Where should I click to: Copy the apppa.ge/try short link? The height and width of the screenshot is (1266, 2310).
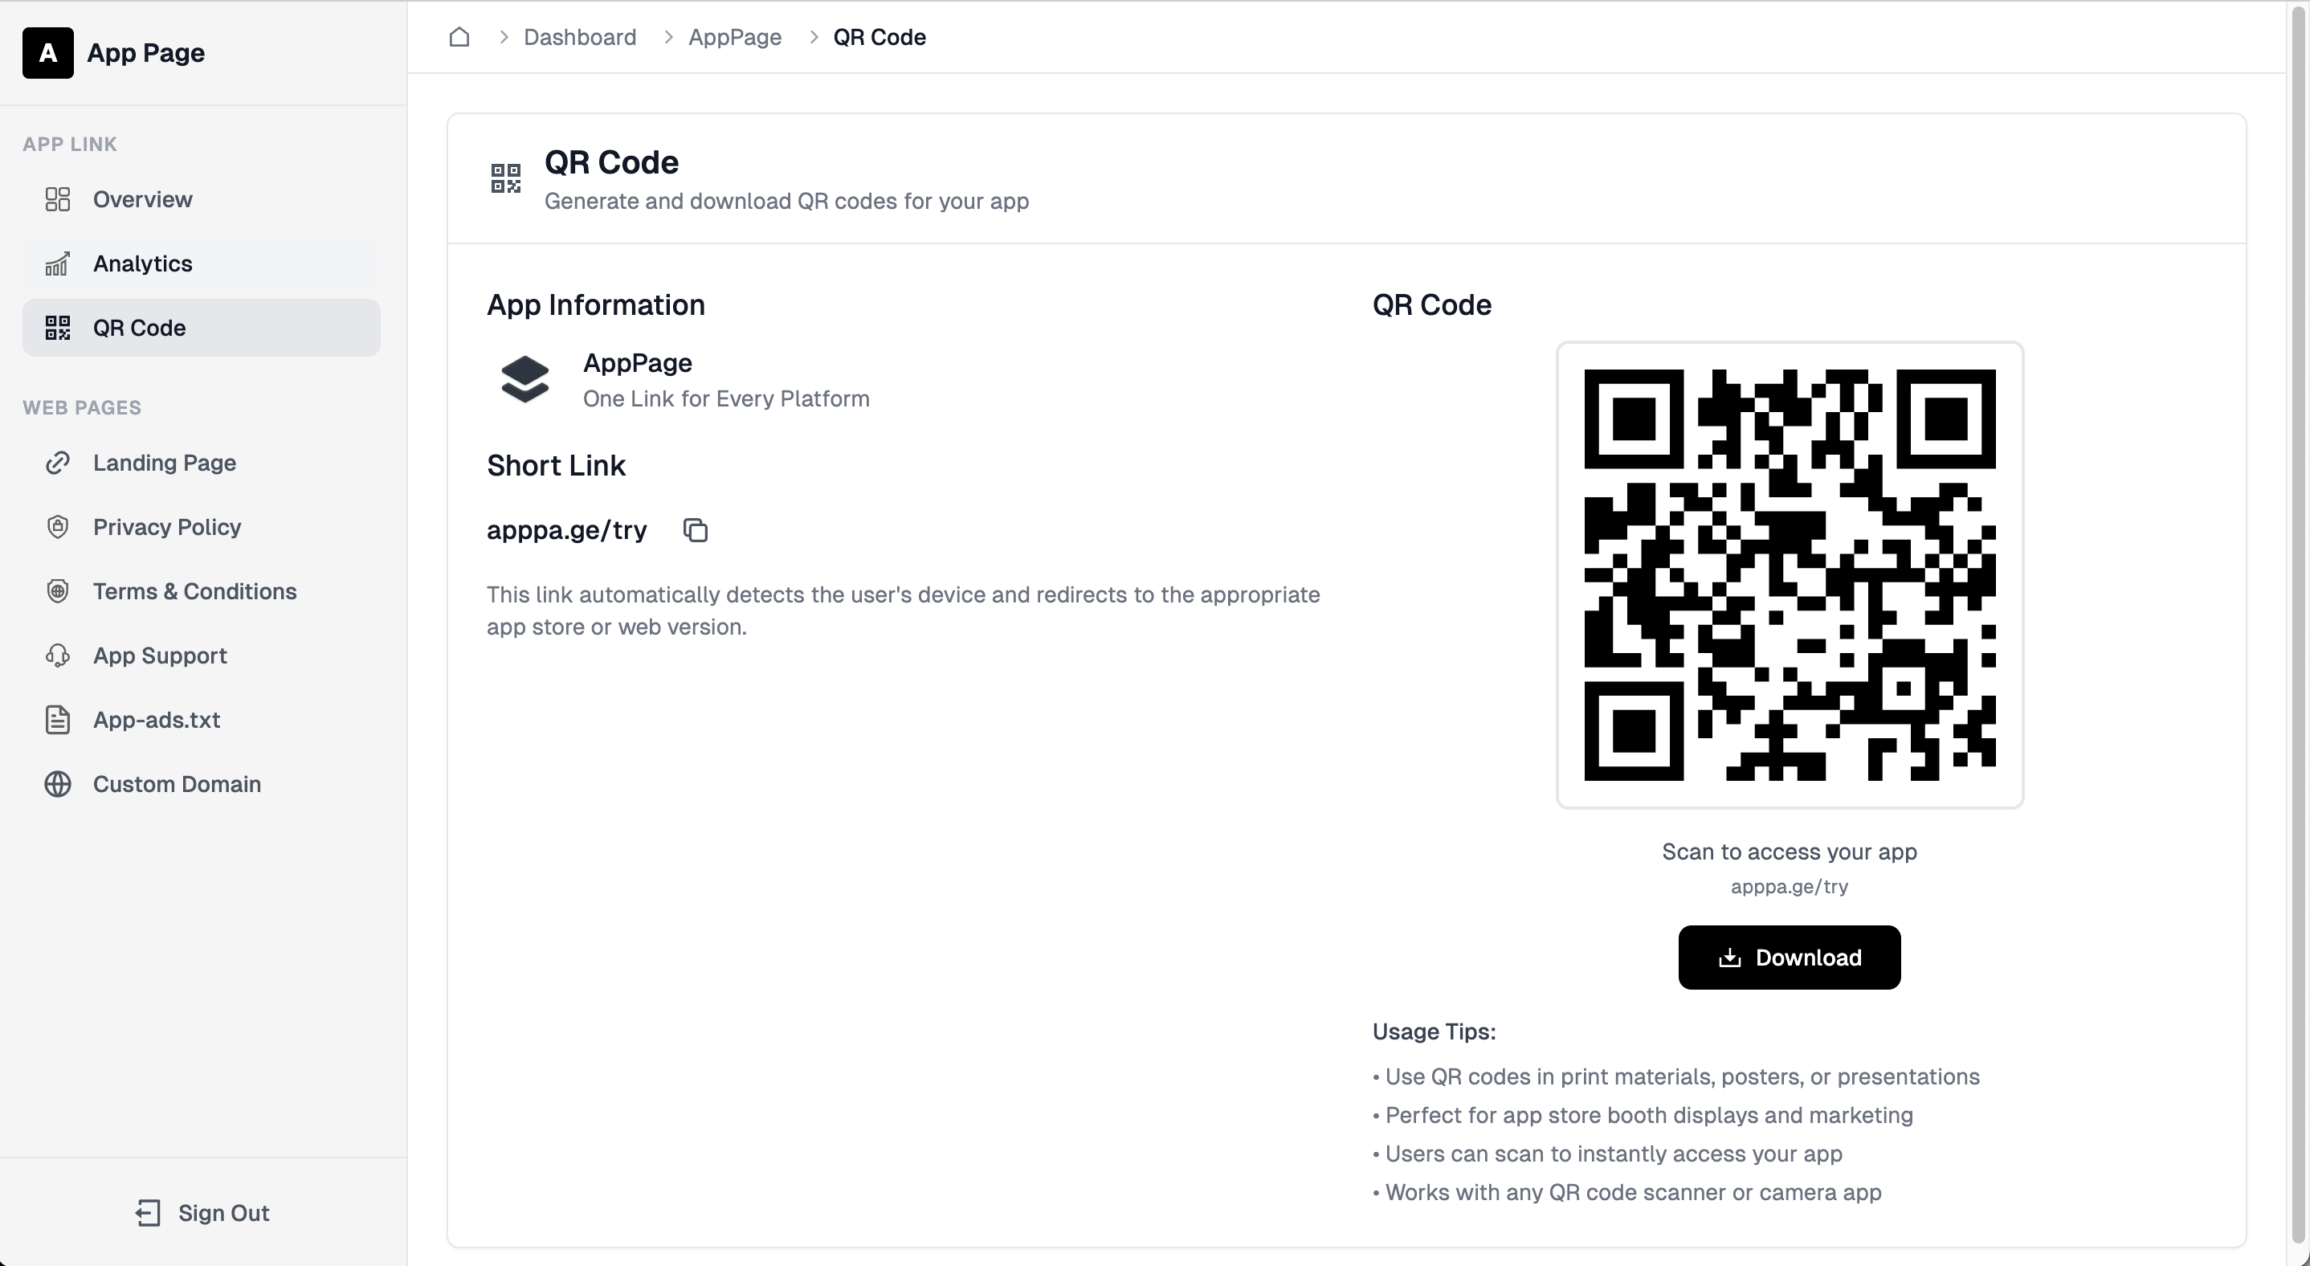pos(695,530)
